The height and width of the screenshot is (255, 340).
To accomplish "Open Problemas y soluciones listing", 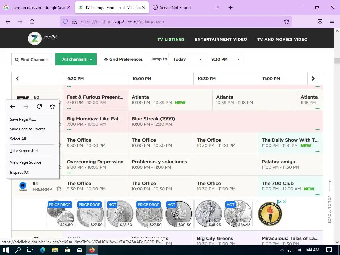I will [x=193, y=165].
